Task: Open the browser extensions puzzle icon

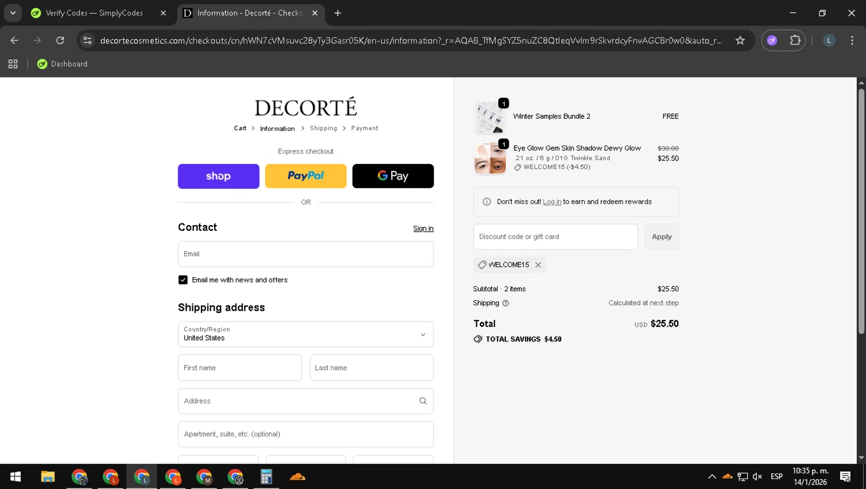Action: pos(795,40)
